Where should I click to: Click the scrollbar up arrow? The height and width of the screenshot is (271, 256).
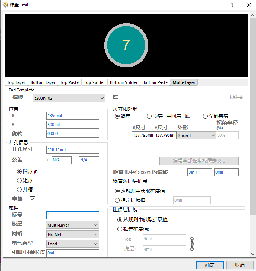(253, 15)
